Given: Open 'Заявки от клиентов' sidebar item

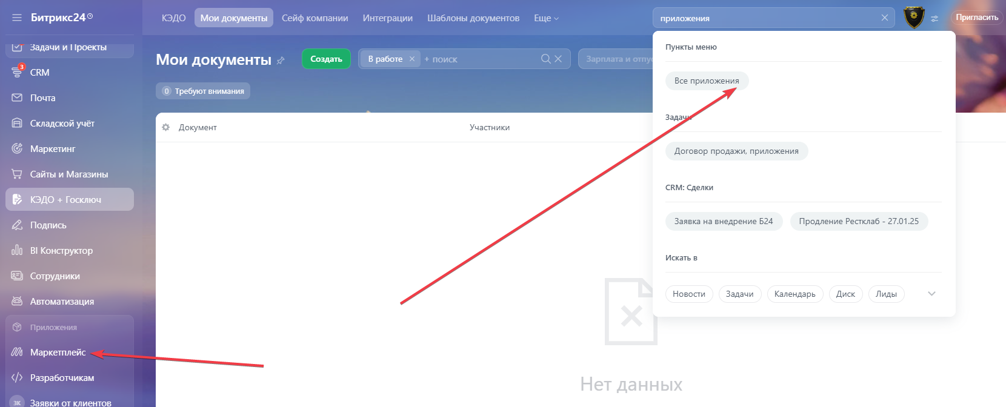Looking at the screenshot, I should tap(71, 402).
